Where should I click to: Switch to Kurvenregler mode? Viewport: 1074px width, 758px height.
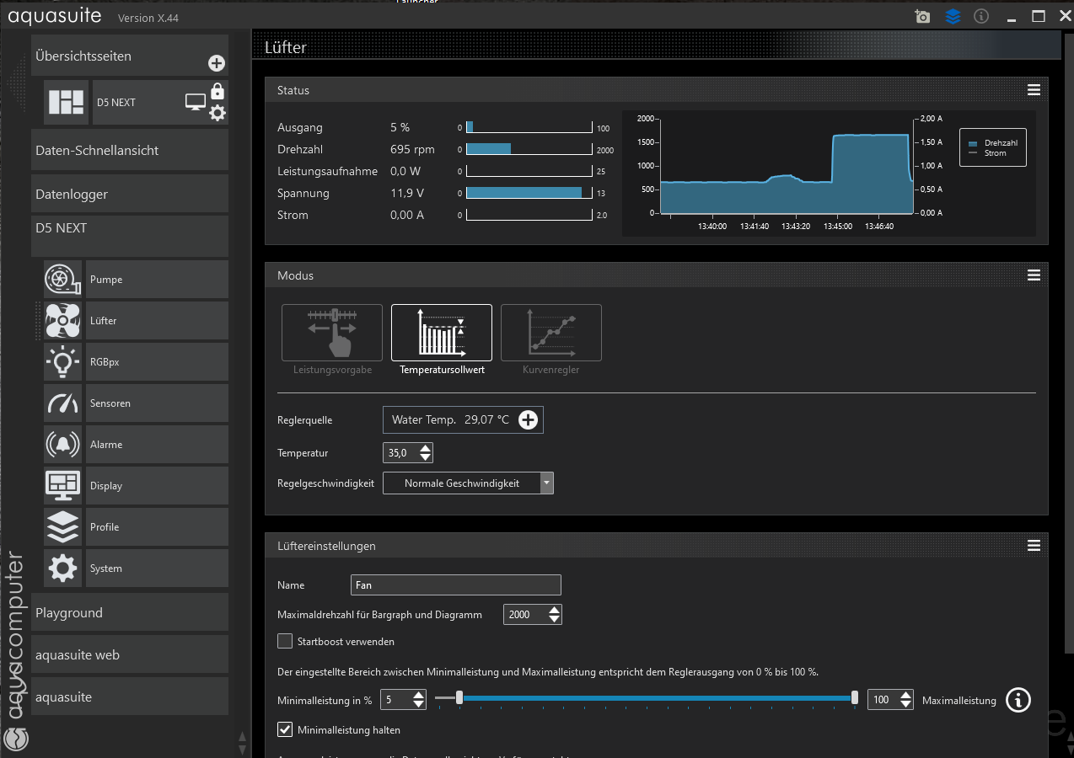(x=551, y=333)
